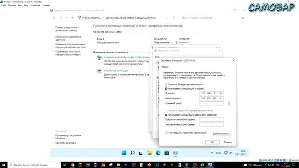Click the alternate DNS server field
The width and height of the screenshot is (299, 168).
tap(212, 125)
